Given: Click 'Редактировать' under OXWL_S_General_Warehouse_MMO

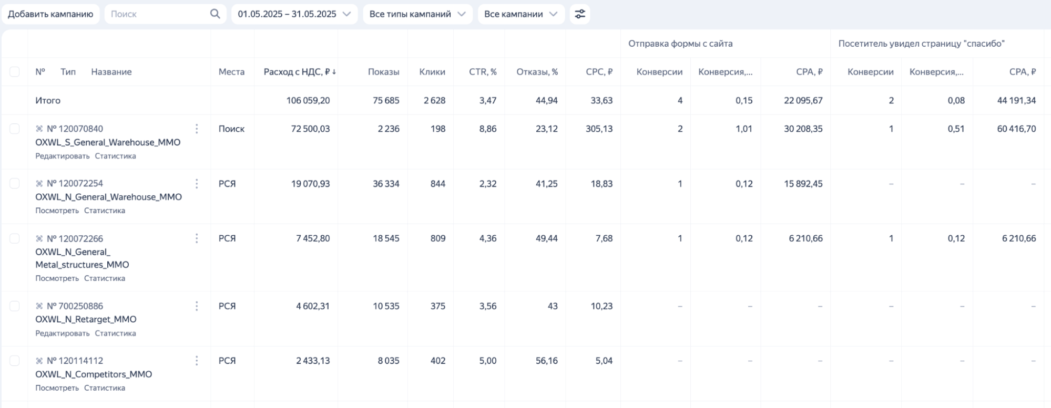Looking at the screenshot, I should pyautogui.click(x=63, y=156).
